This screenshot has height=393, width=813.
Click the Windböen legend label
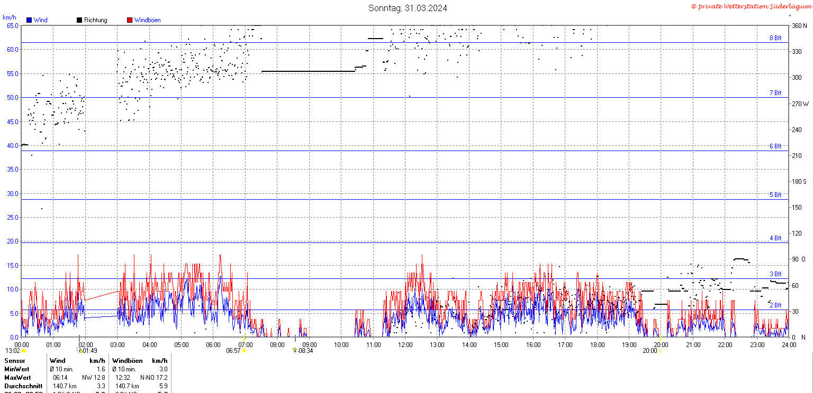[x=147, y=20]
